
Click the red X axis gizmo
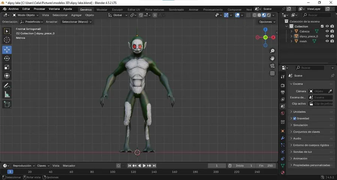coord(273,37)
